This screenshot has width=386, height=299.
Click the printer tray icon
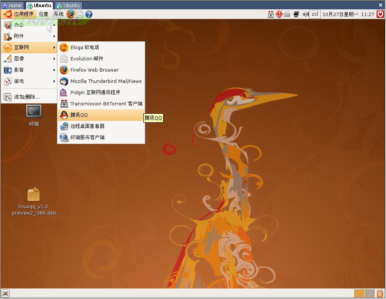tap(287, 14)
